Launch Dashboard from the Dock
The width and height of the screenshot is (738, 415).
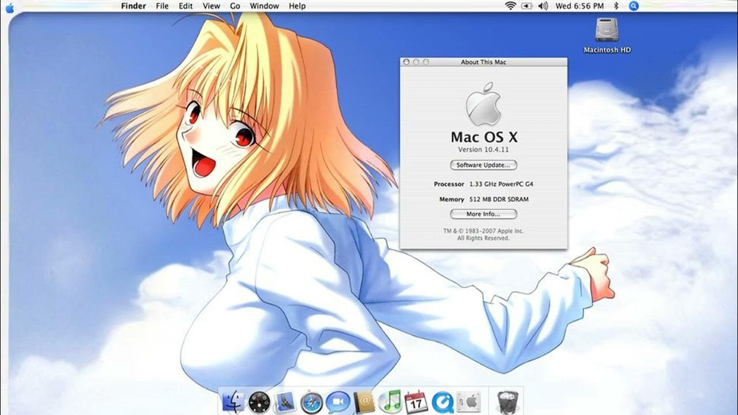pyautogui.click(x=259, y=402)
